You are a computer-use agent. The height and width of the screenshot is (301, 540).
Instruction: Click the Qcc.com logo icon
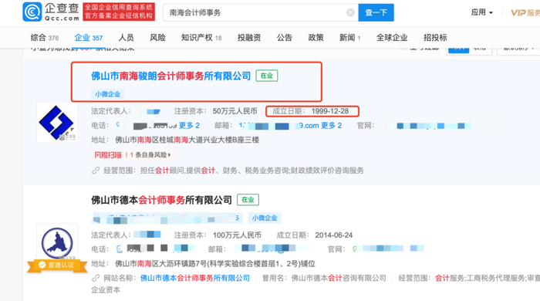point(32,12)
